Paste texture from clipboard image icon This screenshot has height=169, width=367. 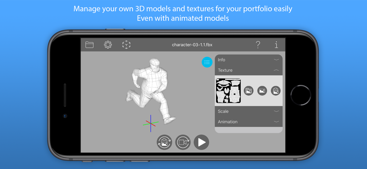[276, 91]
